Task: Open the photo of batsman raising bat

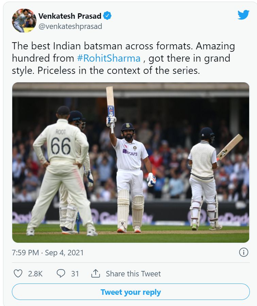Action: click(131, 162)
